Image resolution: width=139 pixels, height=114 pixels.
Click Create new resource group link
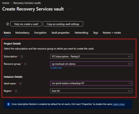pyautogui.click(x=56, y=68)
